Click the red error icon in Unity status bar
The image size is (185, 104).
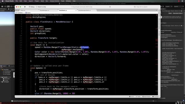tap(1, 103)
